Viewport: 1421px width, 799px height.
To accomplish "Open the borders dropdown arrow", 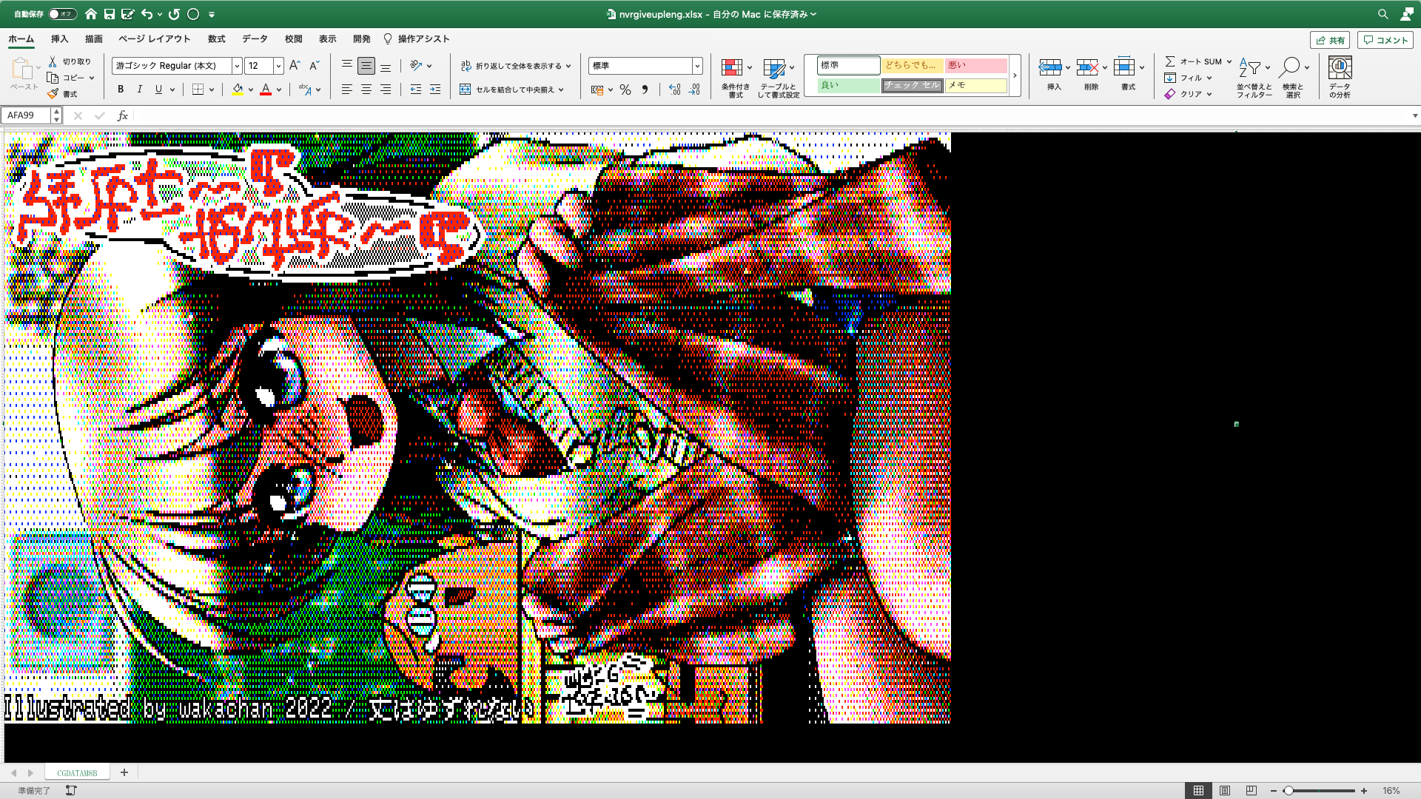I will (212, 90).
